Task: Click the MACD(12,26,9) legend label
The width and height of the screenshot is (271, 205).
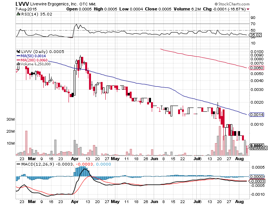Action: pyautogui.click(x=38, y=164)
